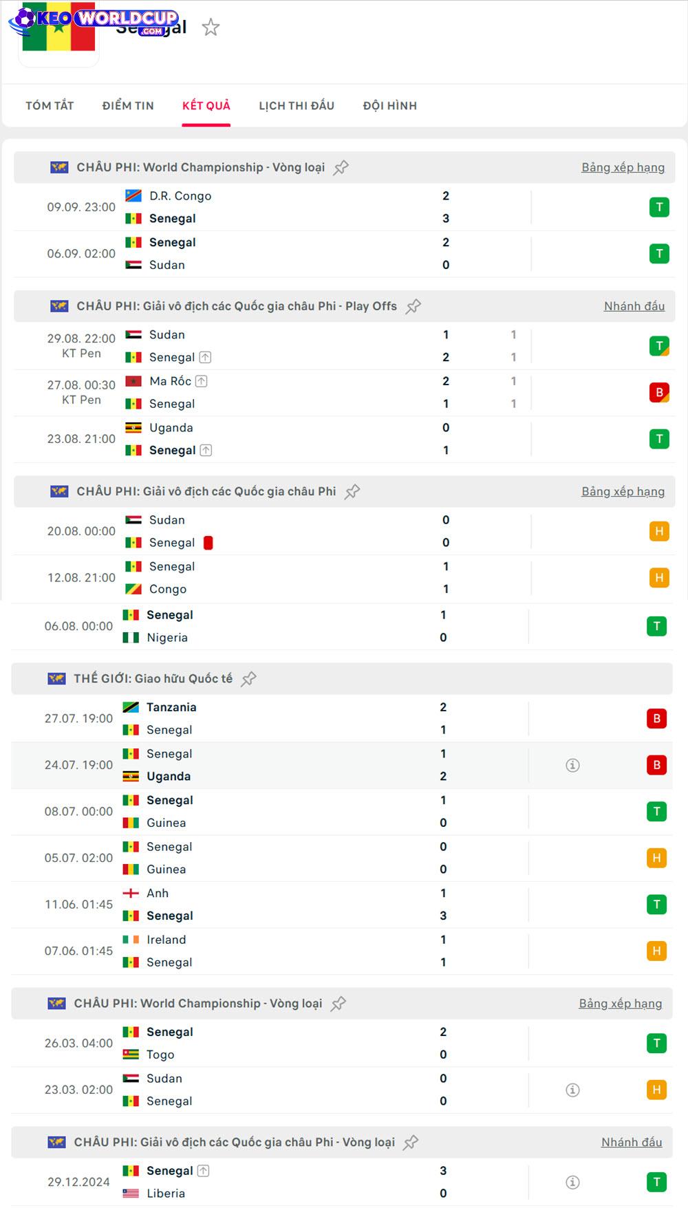Click red B badge for Tanzania match
The height and width of the screenshot is (1208, 688).
[656, 719]
